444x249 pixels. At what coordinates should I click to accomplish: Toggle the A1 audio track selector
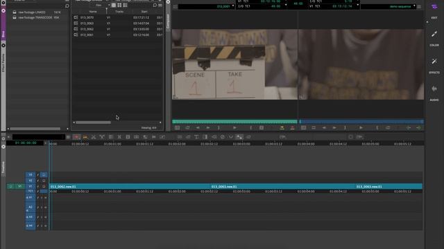point(30,198)
